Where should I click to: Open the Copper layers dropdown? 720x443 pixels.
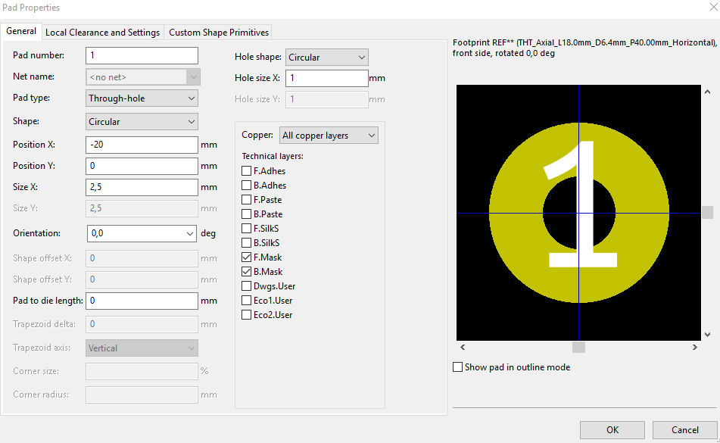point(329,135)
